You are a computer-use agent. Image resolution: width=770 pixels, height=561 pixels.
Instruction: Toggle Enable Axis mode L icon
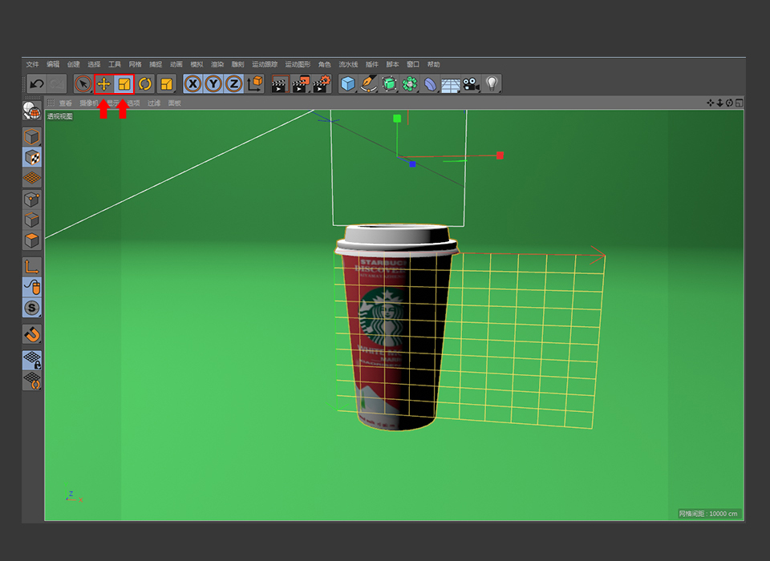(32, 267)
